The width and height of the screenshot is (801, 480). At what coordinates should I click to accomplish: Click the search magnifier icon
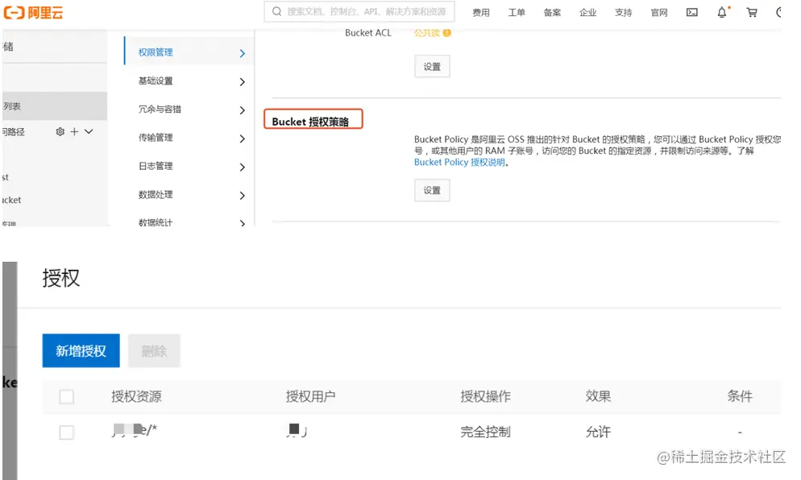(x=276, y=11)
